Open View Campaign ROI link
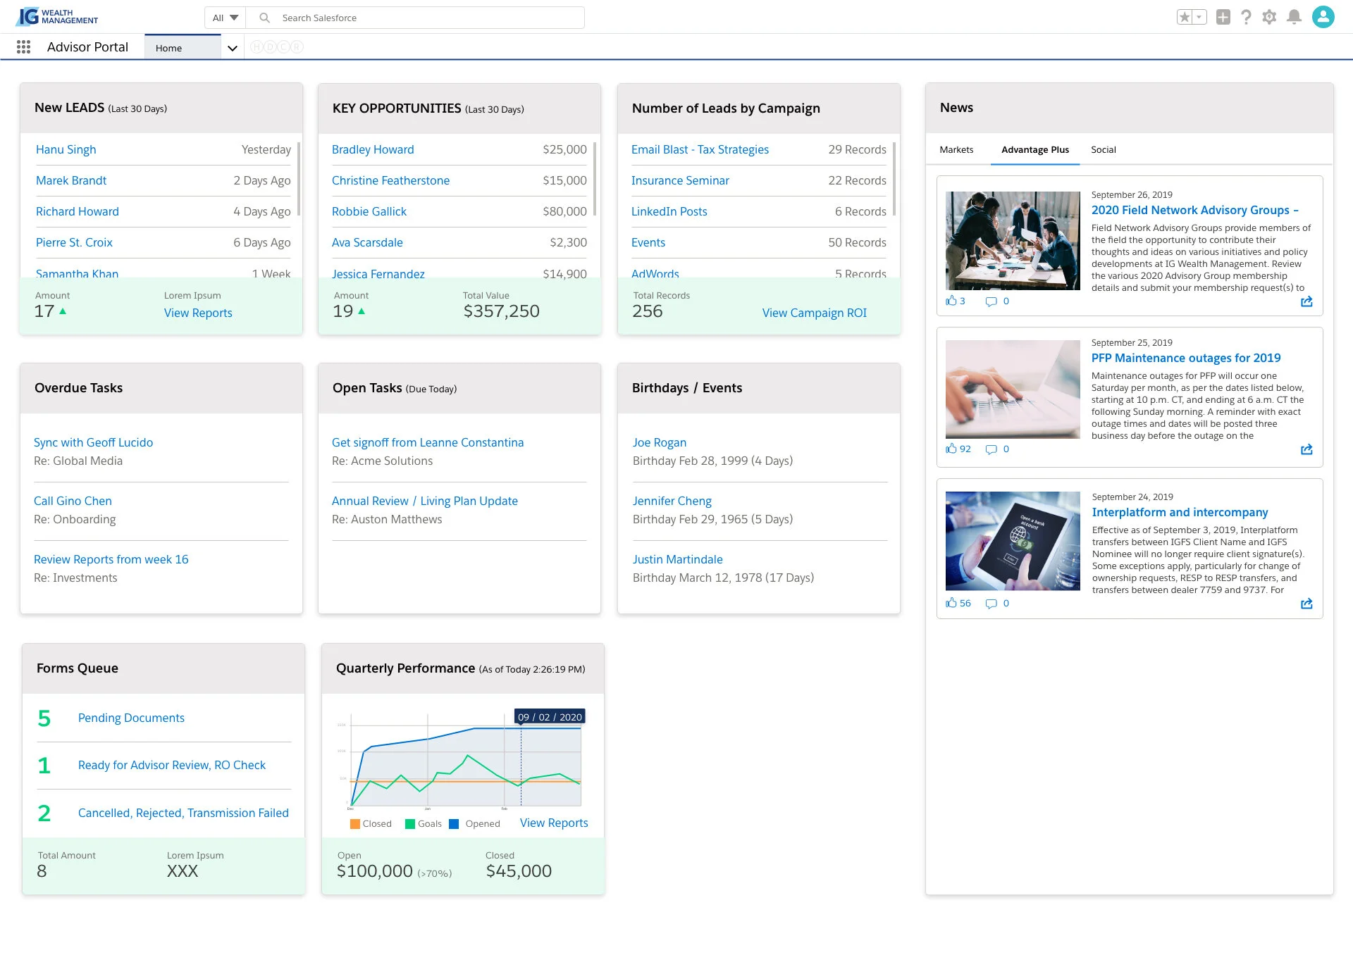 (814, 313)
